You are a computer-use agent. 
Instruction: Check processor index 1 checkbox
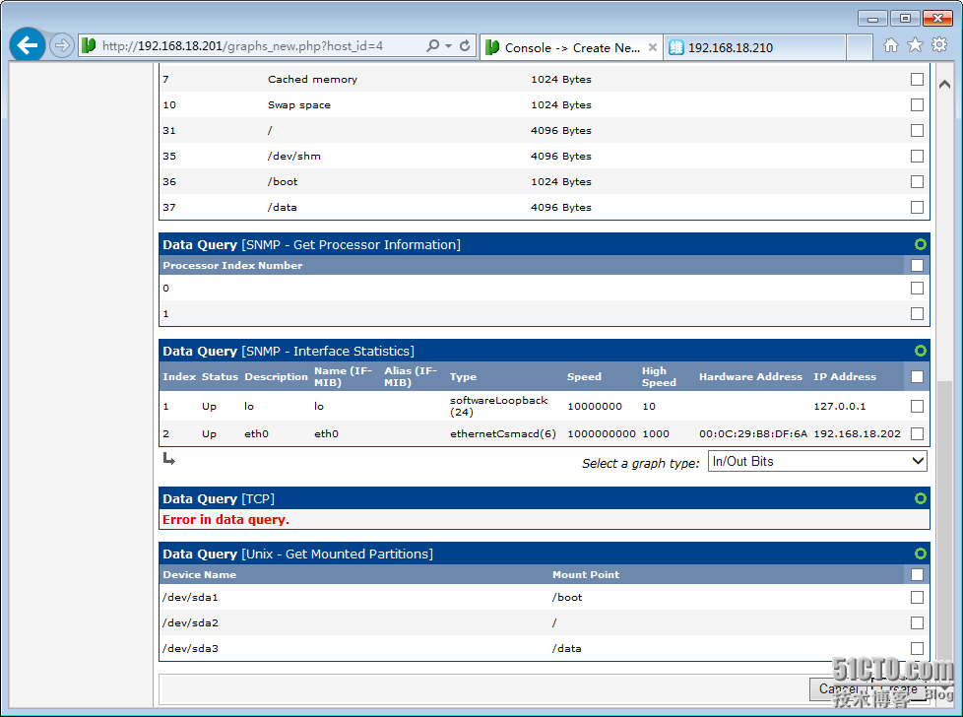tap(917, 314)
